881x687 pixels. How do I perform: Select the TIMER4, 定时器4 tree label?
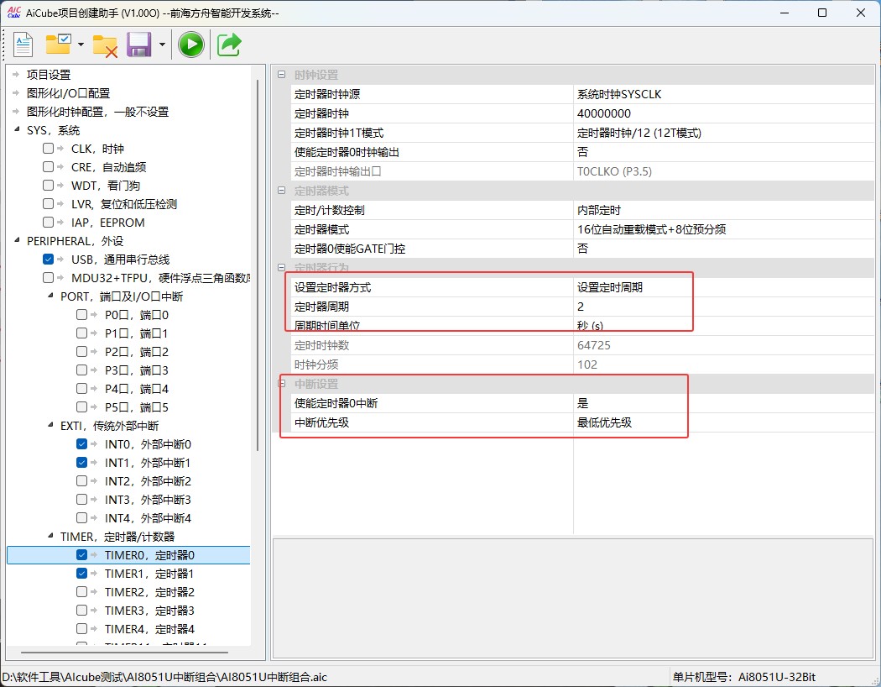coord(149,629)
